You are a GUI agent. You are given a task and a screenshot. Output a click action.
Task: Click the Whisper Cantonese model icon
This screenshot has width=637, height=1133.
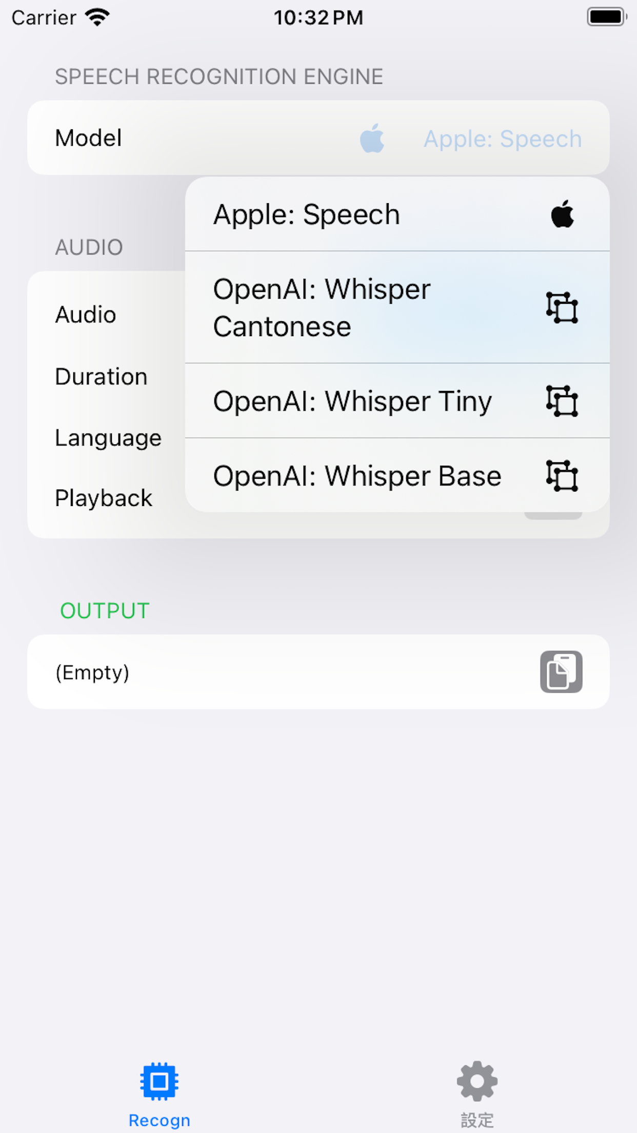(x=562, y=307)
